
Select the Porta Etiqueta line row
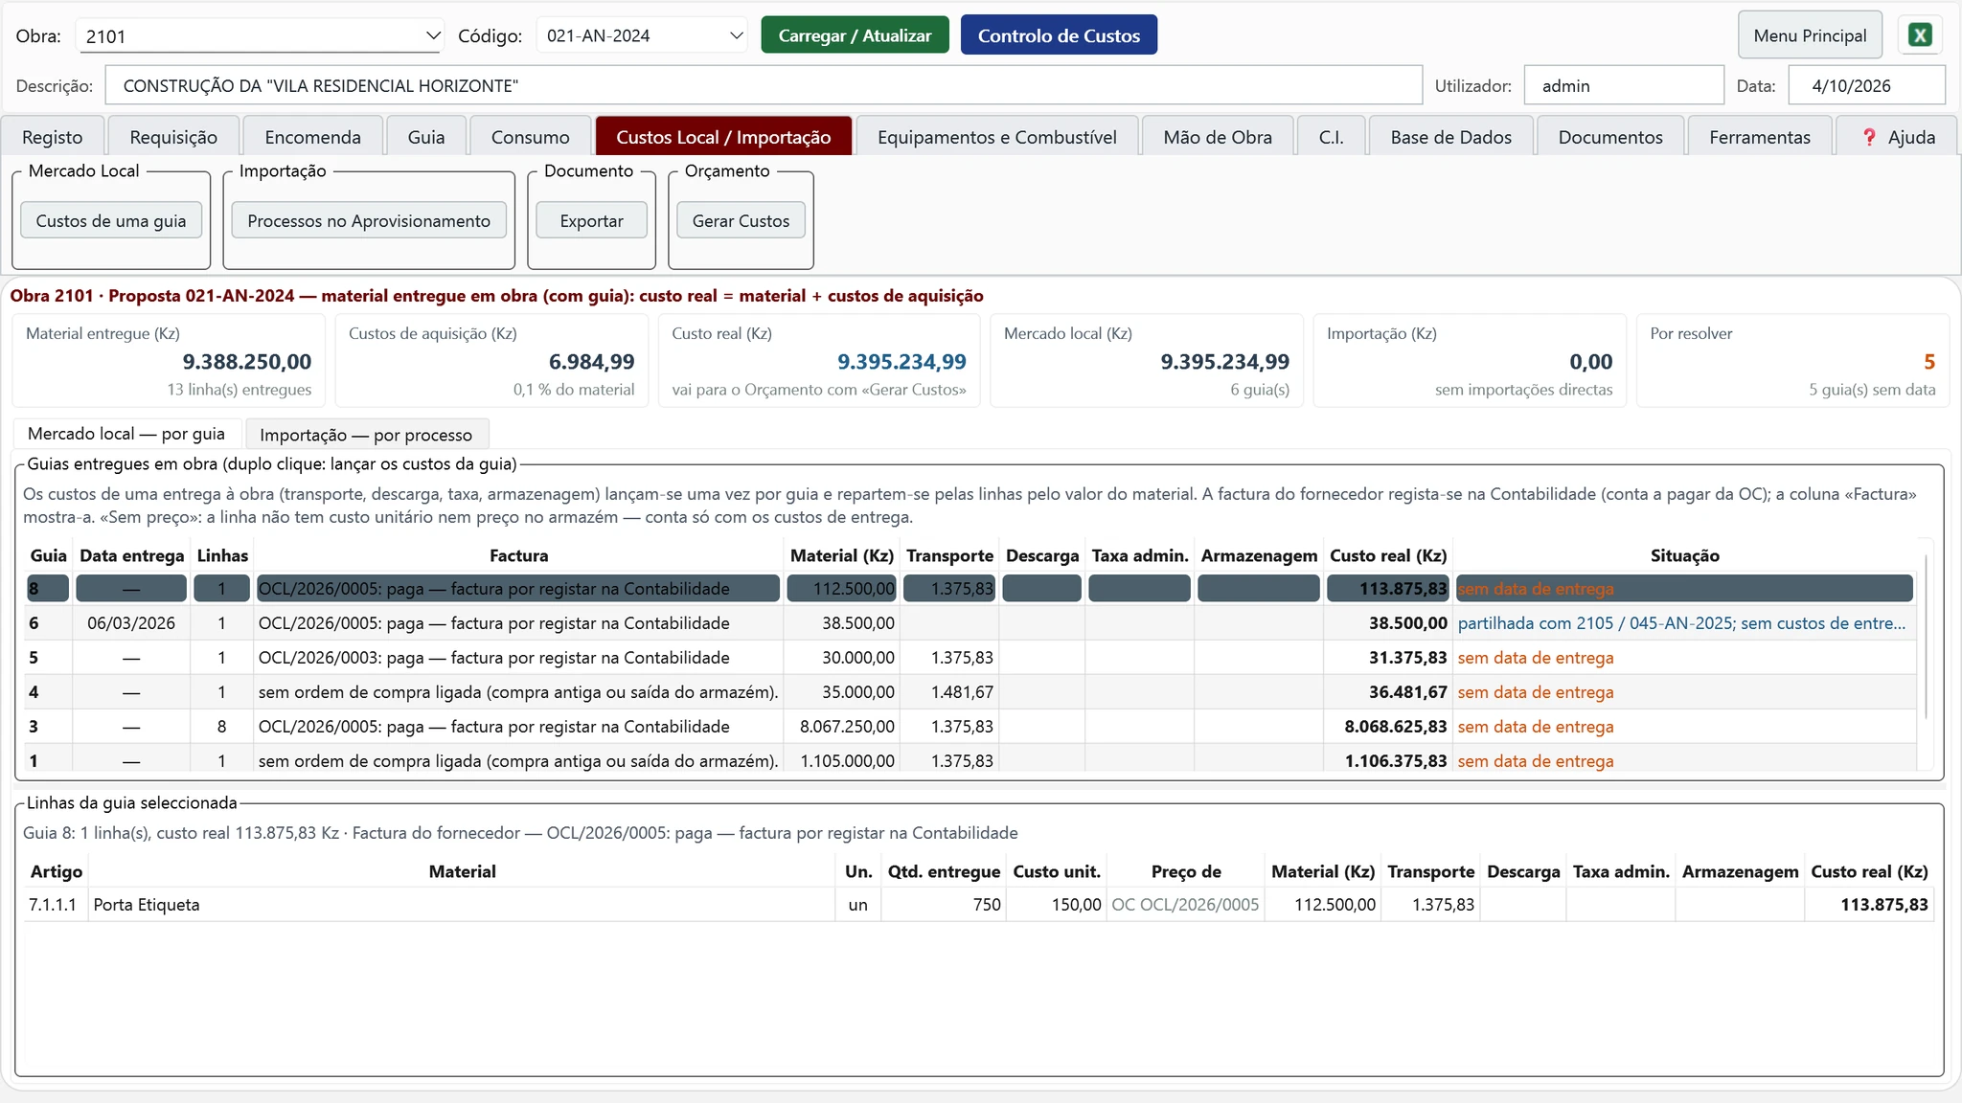coord(978,905)
